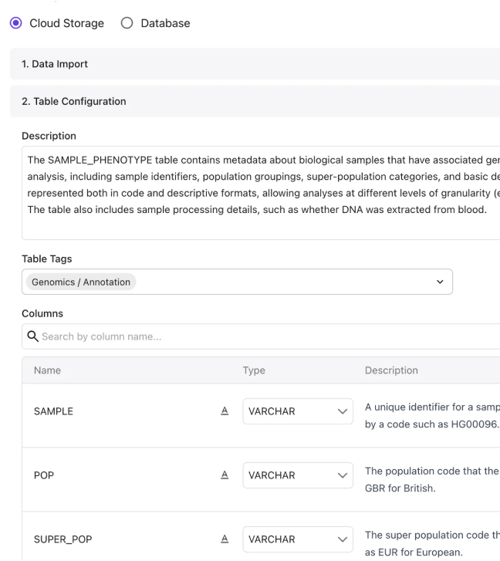Click the text-type icon beside SUPER_POP
500x561 pixels.
(x=225, y=539)
